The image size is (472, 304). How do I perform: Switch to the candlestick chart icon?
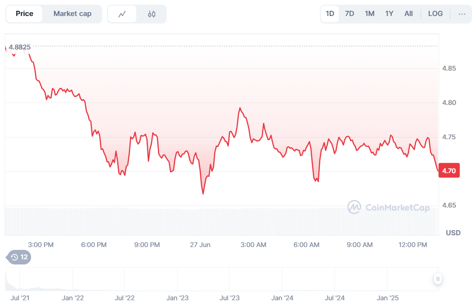[x=152, y=14]
